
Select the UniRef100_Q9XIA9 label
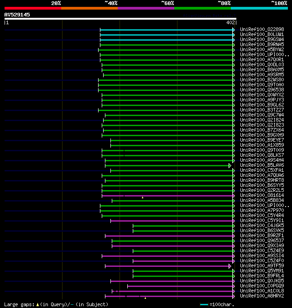(262, 246)
